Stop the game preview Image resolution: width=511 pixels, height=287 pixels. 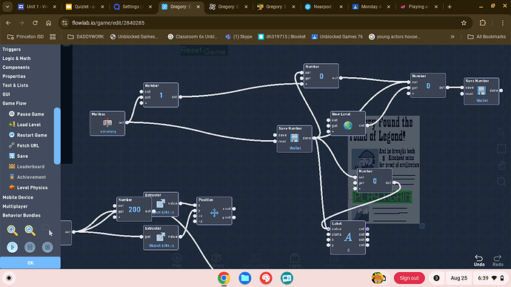[x=47, y=247]
